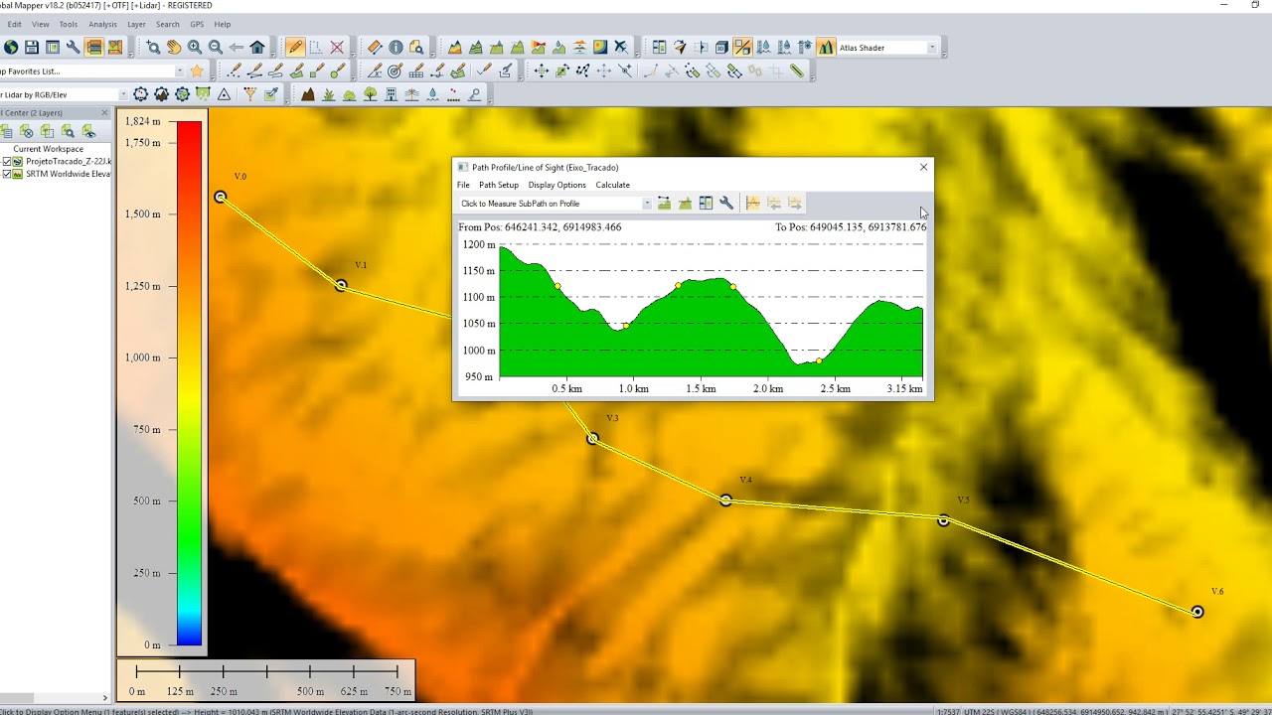1272x715 pixels.
Task: Click the first terrain icon in Path Profile toolbar
Action: click(664, 204)
